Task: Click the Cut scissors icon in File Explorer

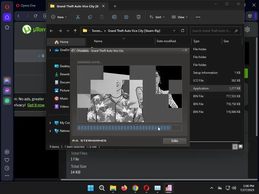Action: point(78,17)
